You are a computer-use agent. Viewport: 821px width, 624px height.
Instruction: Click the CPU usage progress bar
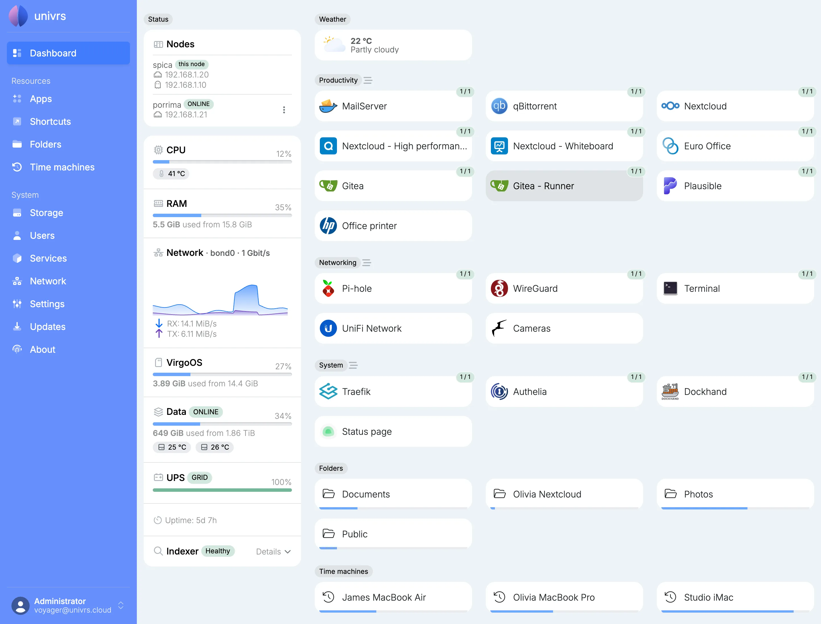click(x=222, y=162)
